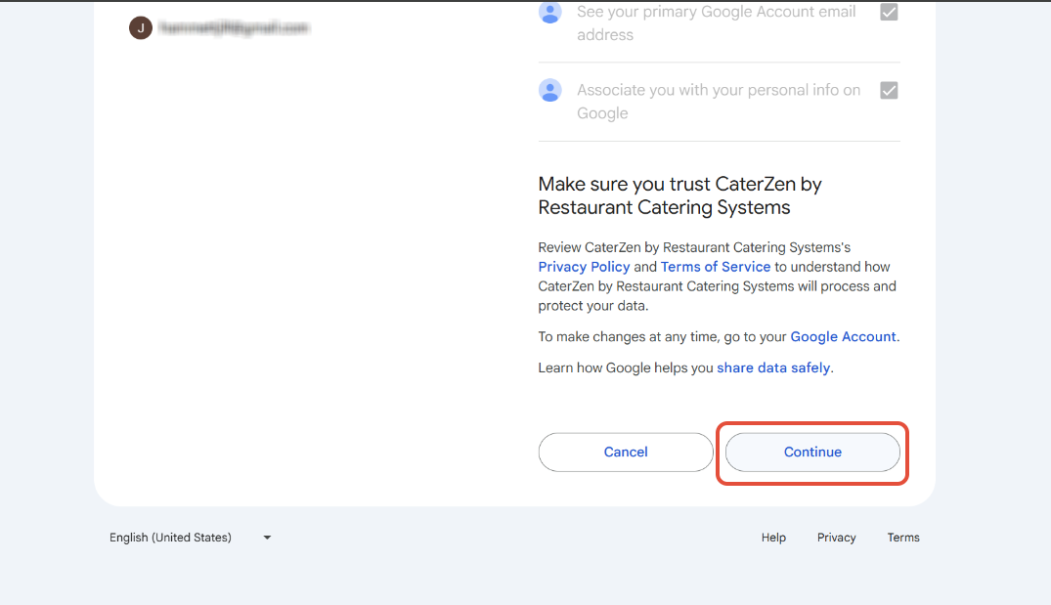Toggle the primary email address checkbox
The width and height of the screenshot is (1051, 605).
(x=889, y=12)
